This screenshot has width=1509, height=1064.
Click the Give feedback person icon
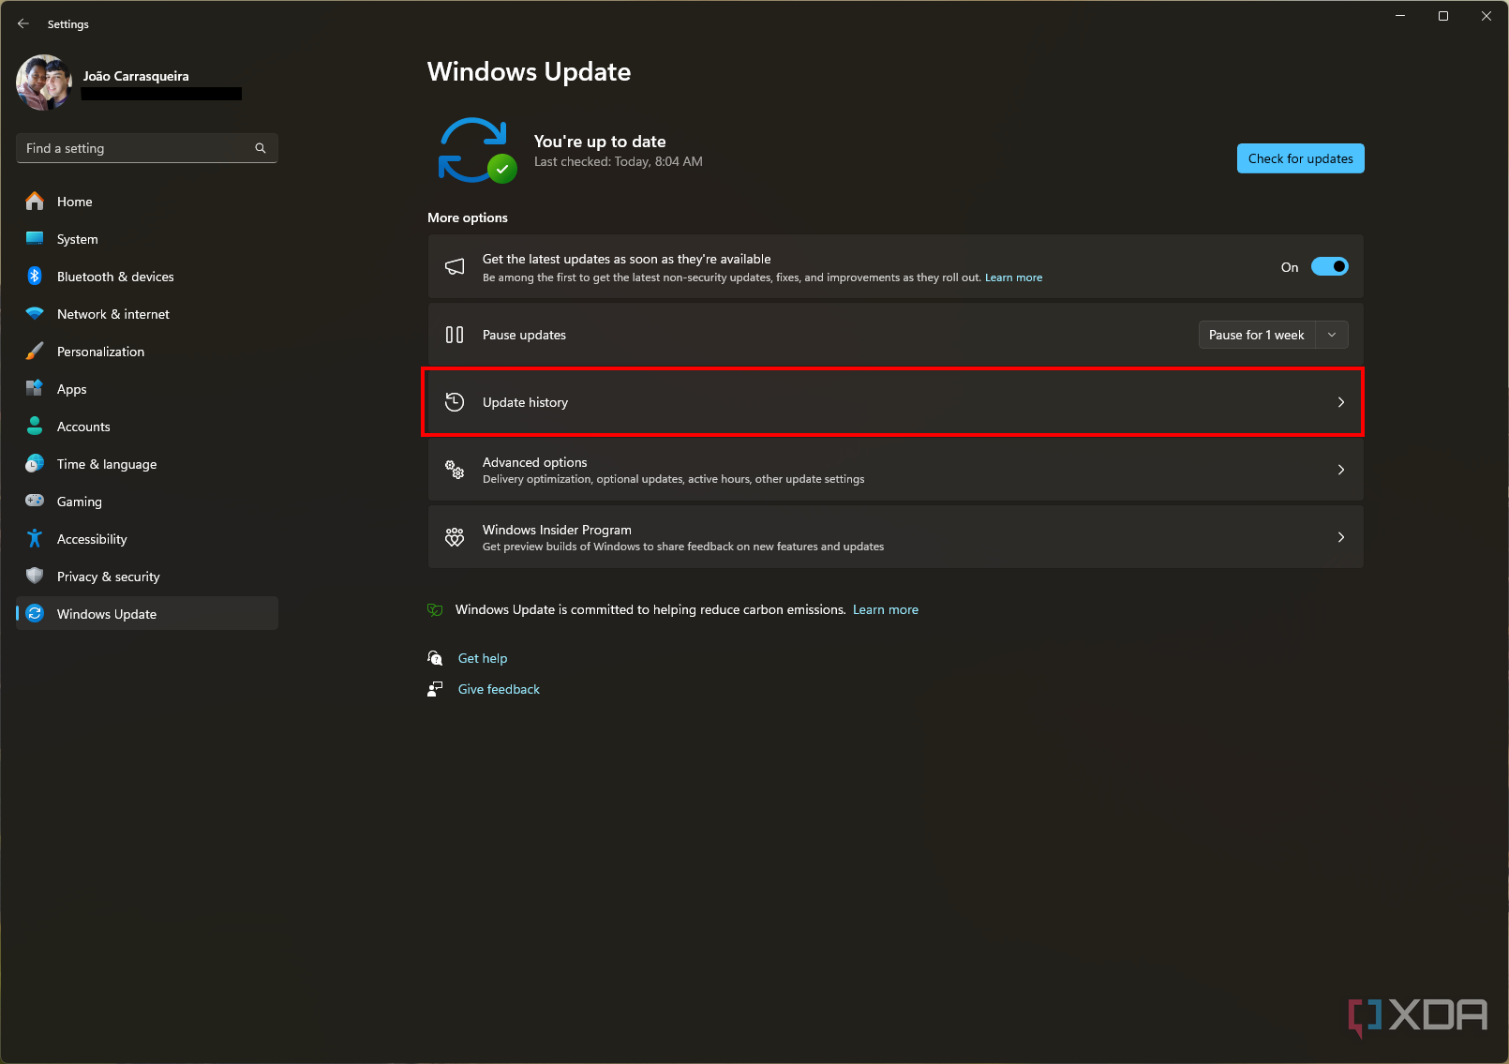[x=435, y=689]
